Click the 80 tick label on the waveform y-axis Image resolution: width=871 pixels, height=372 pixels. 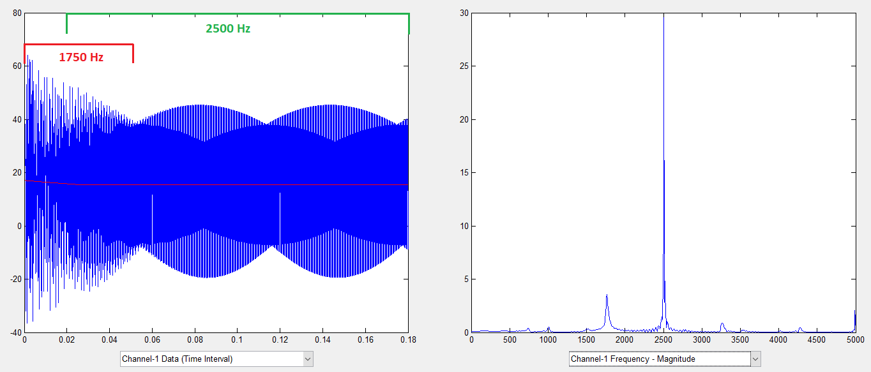pyautogui.click(x=16, y=13)
